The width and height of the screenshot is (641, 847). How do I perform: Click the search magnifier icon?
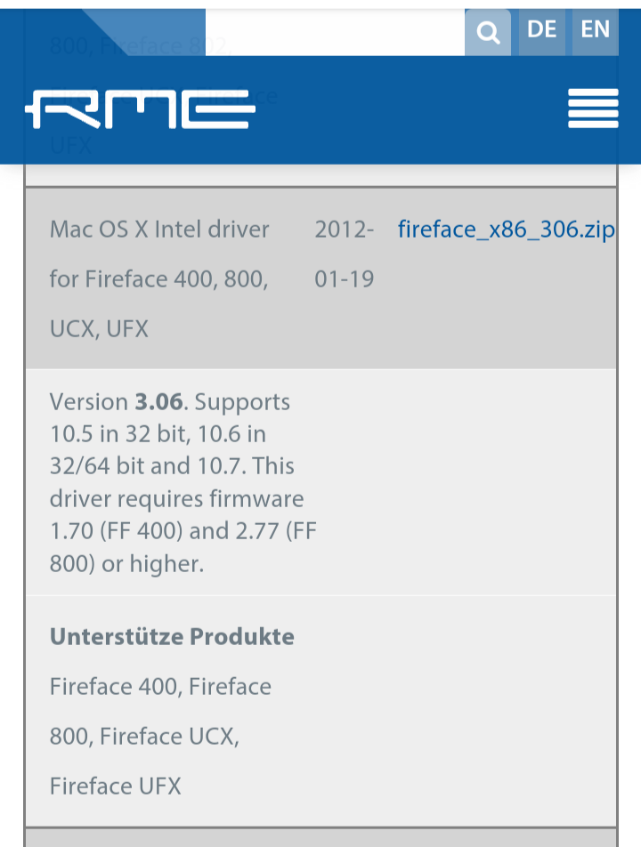(x=488, y=33)
